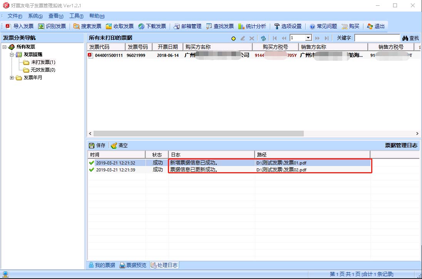Click the yellow plus add-invoice icon
The image size is (422, 279).
pos(233,38)
